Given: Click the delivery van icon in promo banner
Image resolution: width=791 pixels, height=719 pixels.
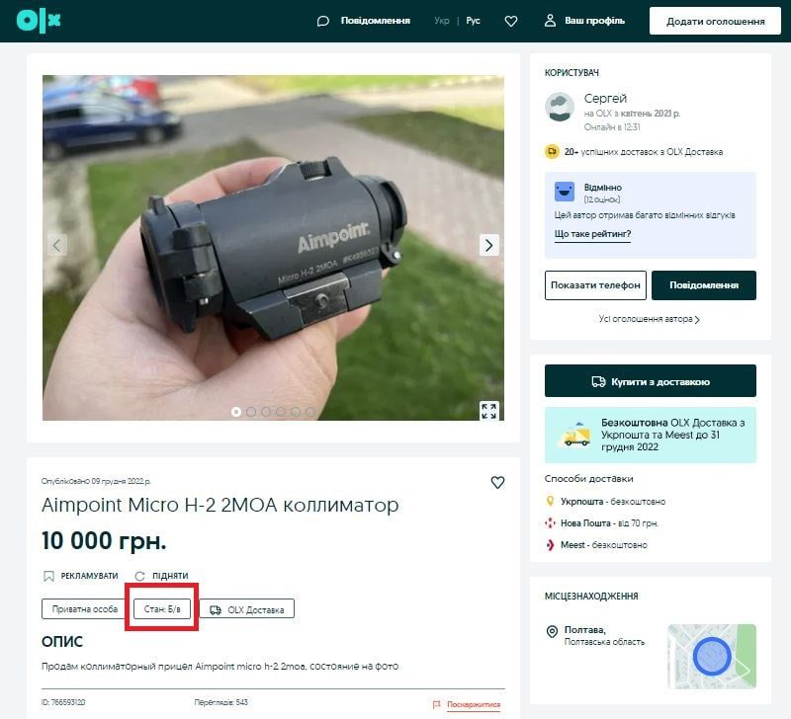Looking at the screenshot, I should pyautogui.click(x=575, y=436).
